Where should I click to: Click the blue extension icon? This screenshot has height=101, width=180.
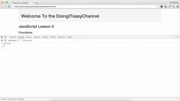coord(174,6)
